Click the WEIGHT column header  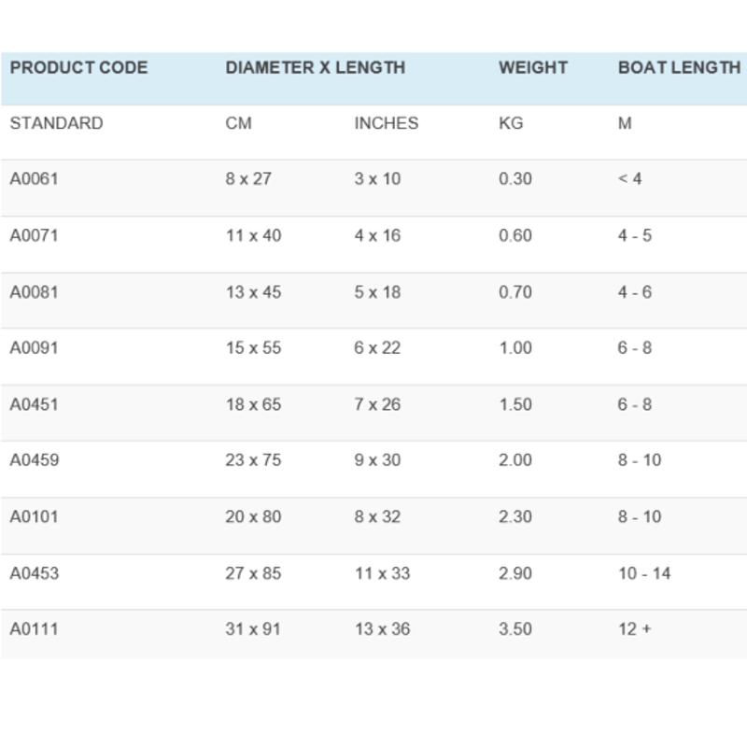pyautogui.click(x=532, y=68)
